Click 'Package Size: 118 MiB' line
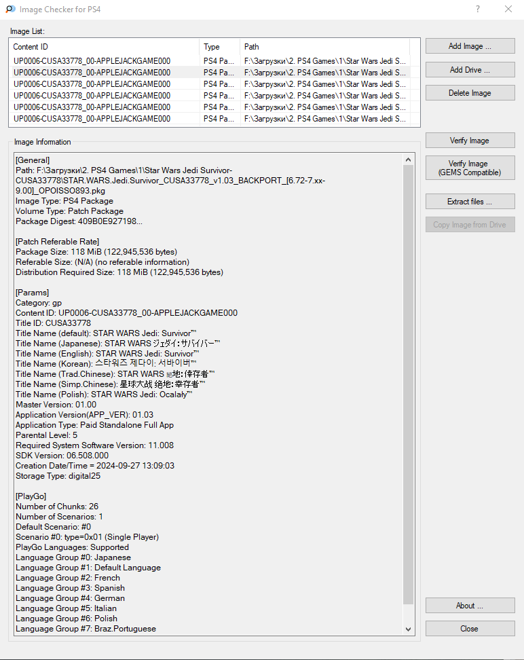This screenshot has height=660, width=524. [x=96, y=252]
